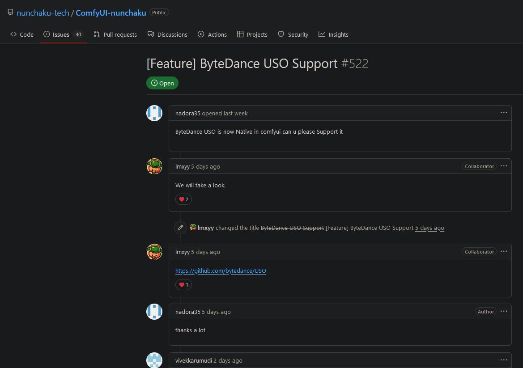Switch to the Pull requests tab
This screenshot has height=368, width=523.
click(115, 34)
